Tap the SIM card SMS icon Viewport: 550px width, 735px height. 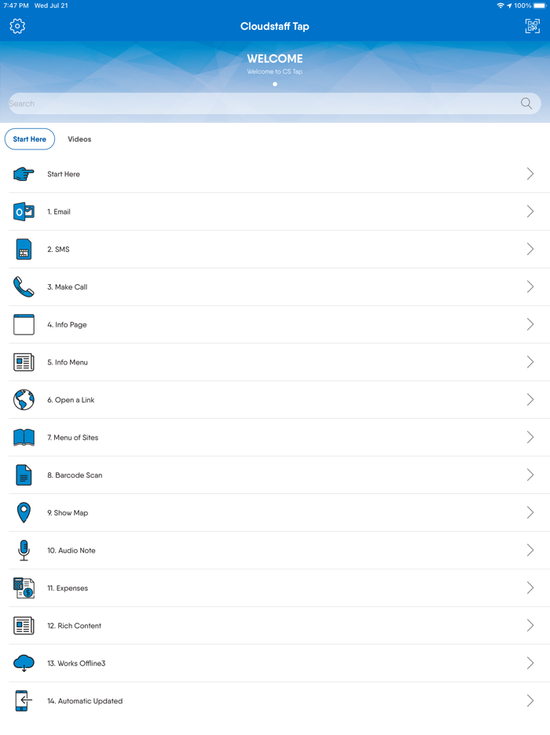point(24,249)
